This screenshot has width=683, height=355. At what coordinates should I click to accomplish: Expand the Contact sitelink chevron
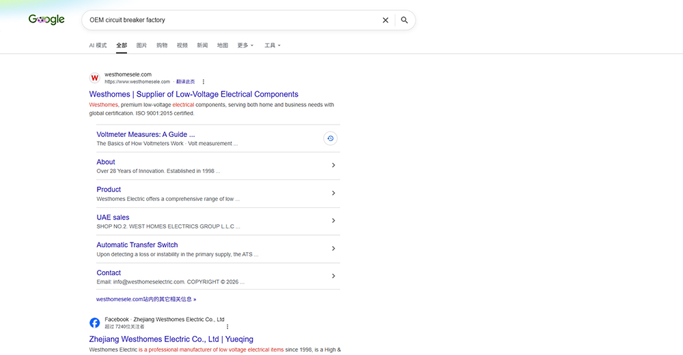click(x=333, y=276)
